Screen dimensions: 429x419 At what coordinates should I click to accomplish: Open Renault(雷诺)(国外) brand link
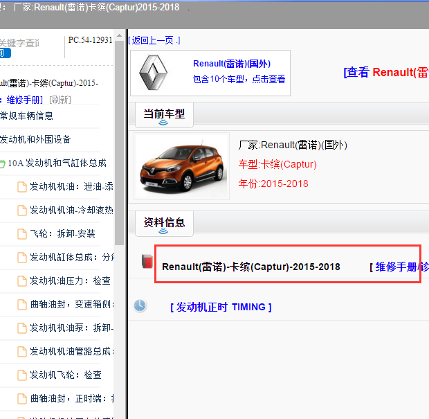click(x=232, y=64)
